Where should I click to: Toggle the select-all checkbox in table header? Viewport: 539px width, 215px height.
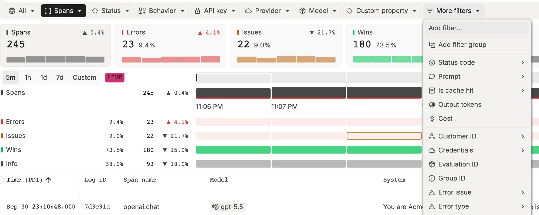click(1, 180)
